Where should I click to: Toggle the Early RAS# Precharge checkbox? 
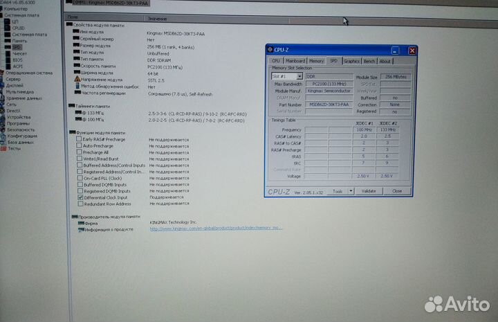click(x=79, y=139)
